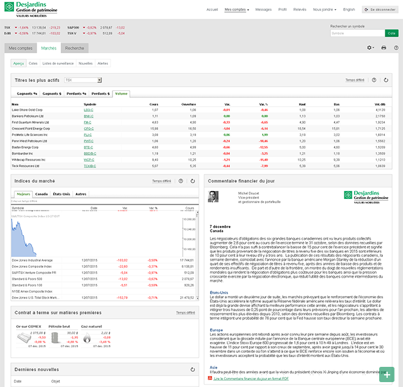Click Temps différé in Titres les plus actifs
Screen dimensions: 403x387
tap(355, 80)
